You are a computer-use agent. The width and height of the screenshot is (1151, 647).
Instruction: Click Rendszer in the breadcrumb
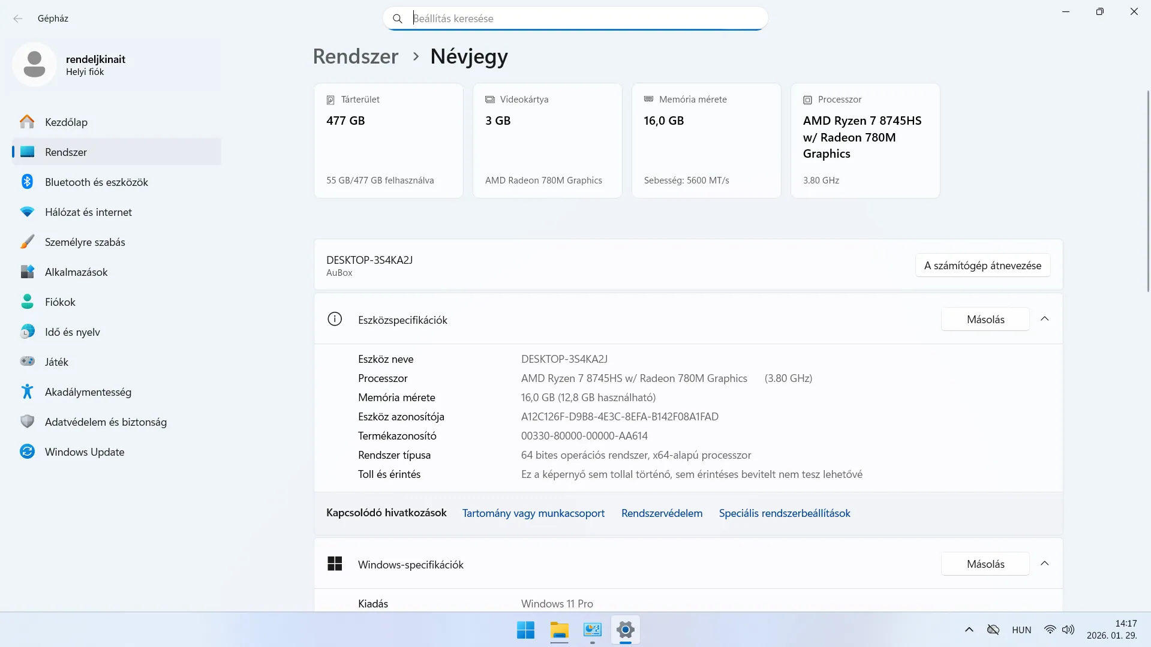point(356,56)
